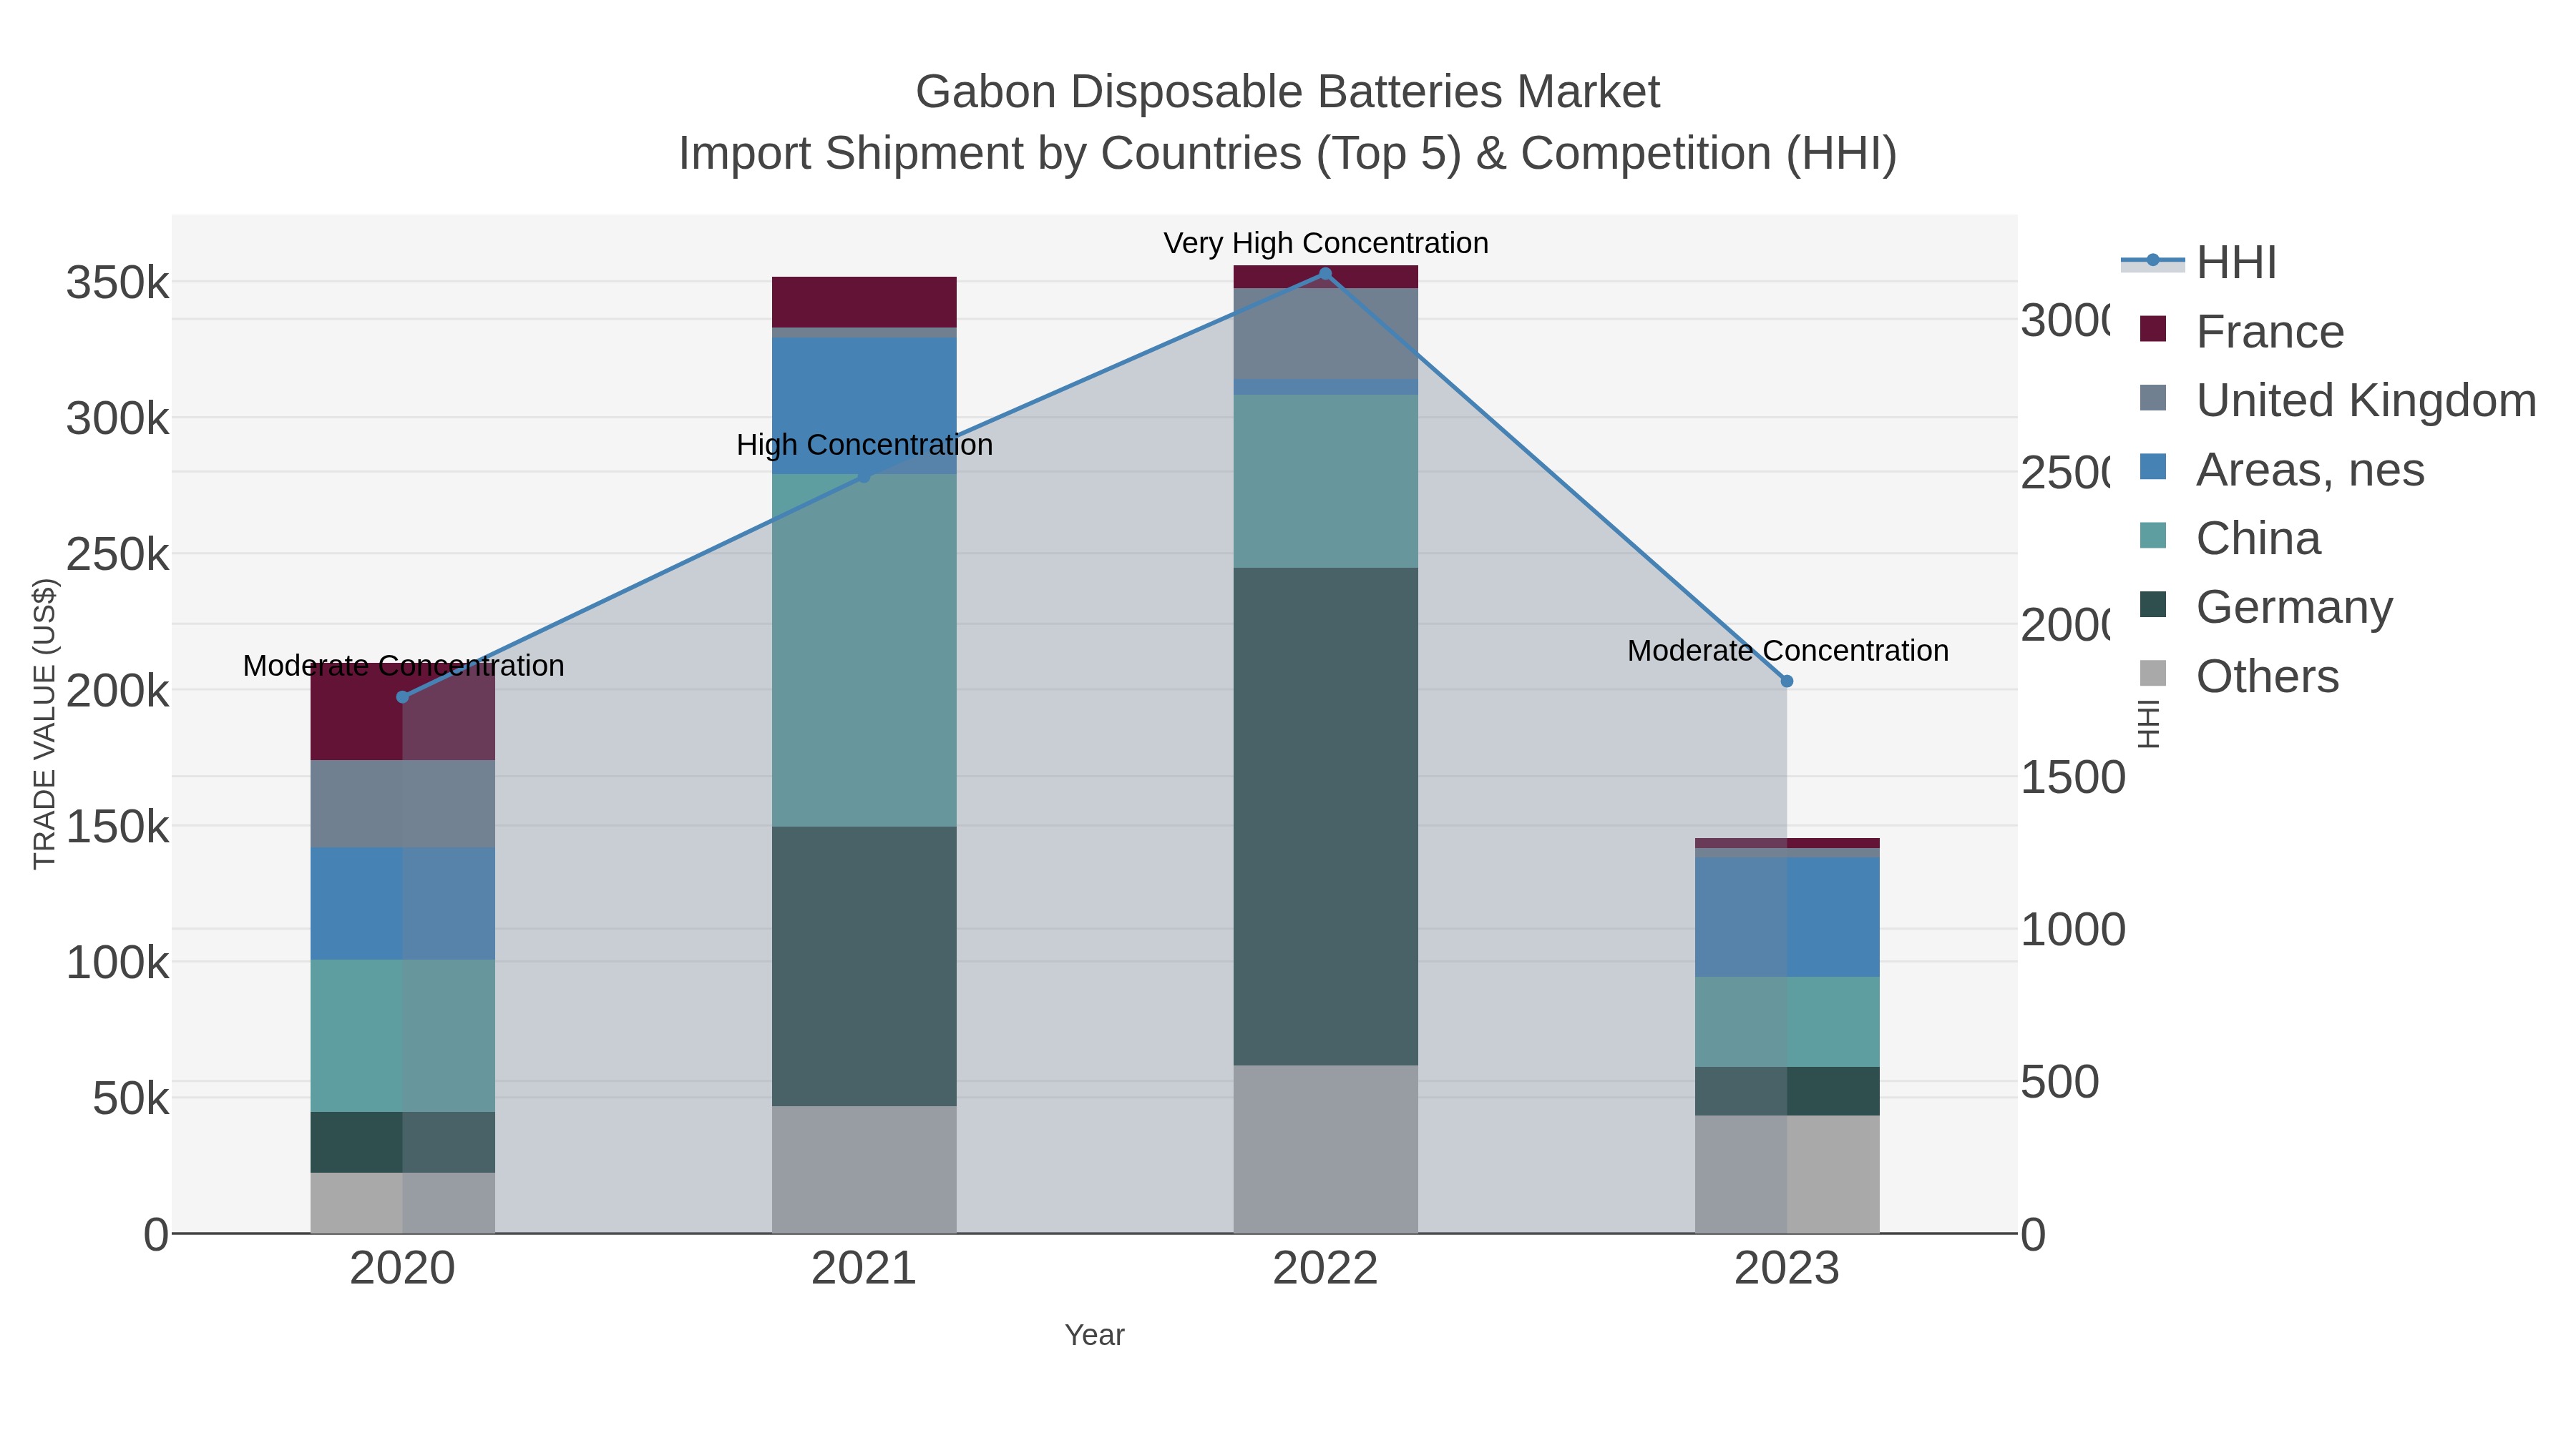Select Germany segment in 2021 bar
This screenshot has height=1448, width=2576.
coord(865,966)
